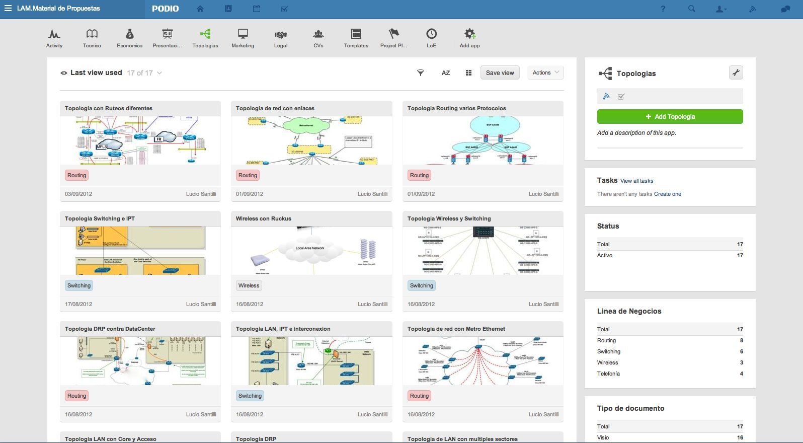Image resolution: width=803 pixels, height=443 pixels.
Task: Open the Marketing app
Action: [243, 38]
